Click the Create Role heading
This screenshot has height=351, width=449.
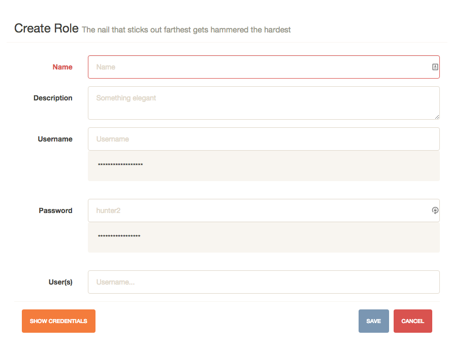tap(46, 28)
